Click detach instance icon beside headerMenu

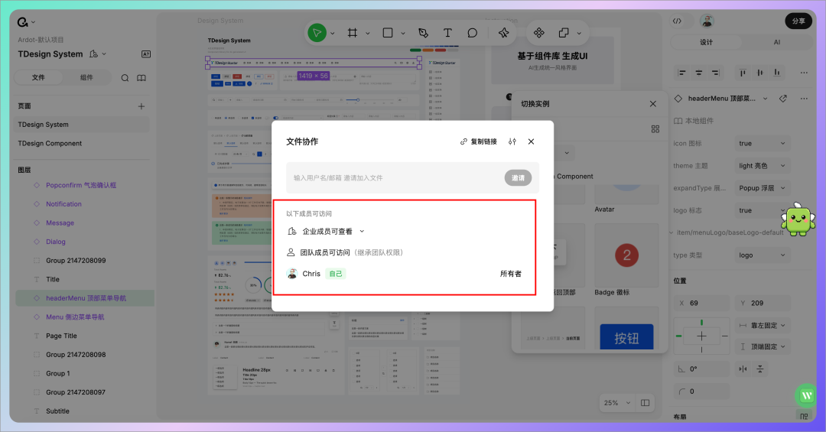[783, 99]
